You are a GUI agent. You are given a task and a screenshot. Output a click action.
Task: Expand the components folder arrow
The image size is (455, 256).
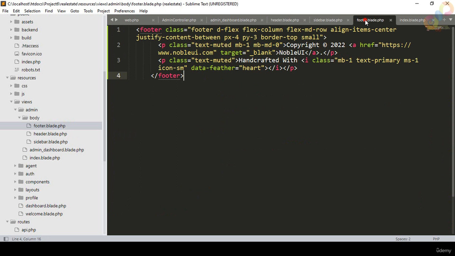point(15,182)
